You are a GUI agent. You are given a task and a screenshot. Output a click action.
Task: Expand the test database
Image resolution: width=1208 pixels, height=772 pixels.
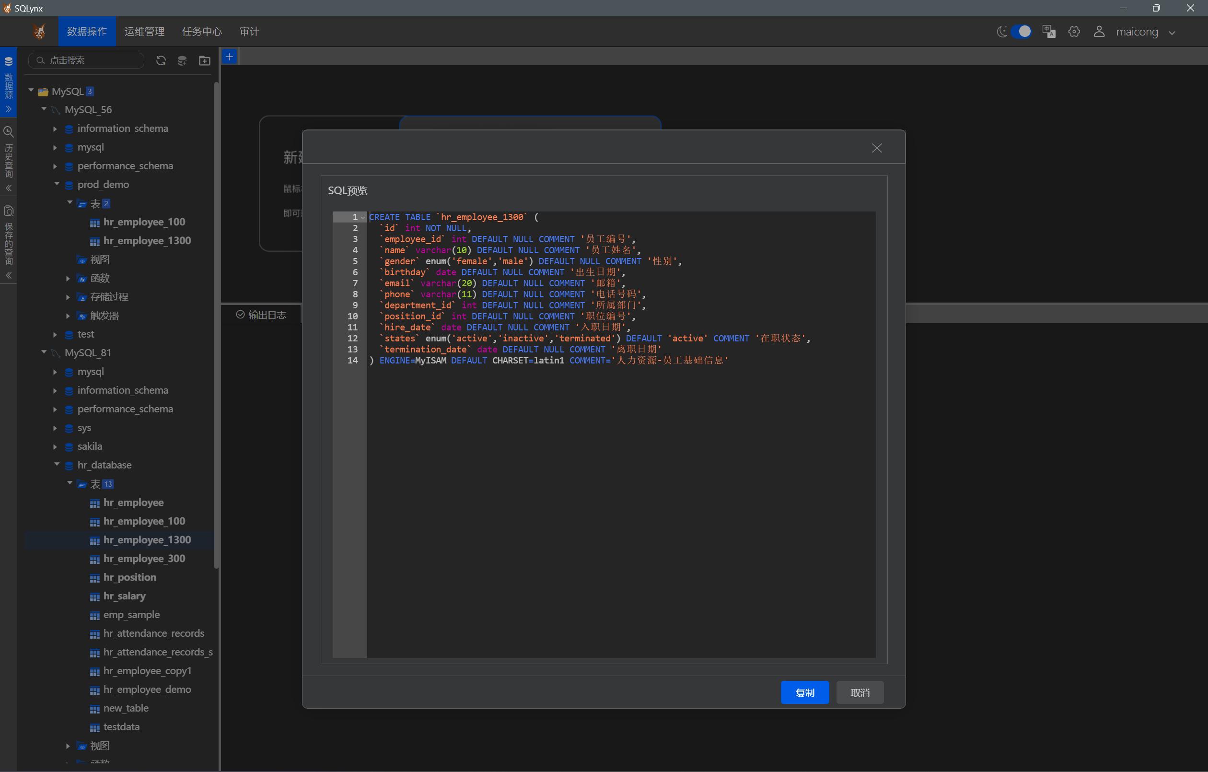[x=55, y=334]
